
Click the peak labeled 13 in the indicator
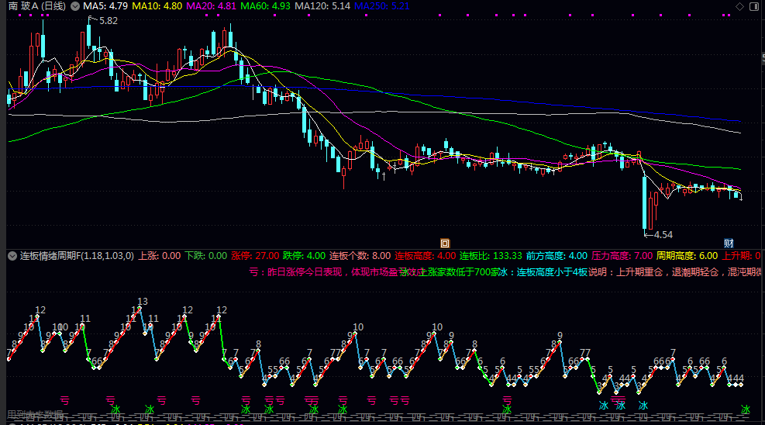tap(142, 302)
